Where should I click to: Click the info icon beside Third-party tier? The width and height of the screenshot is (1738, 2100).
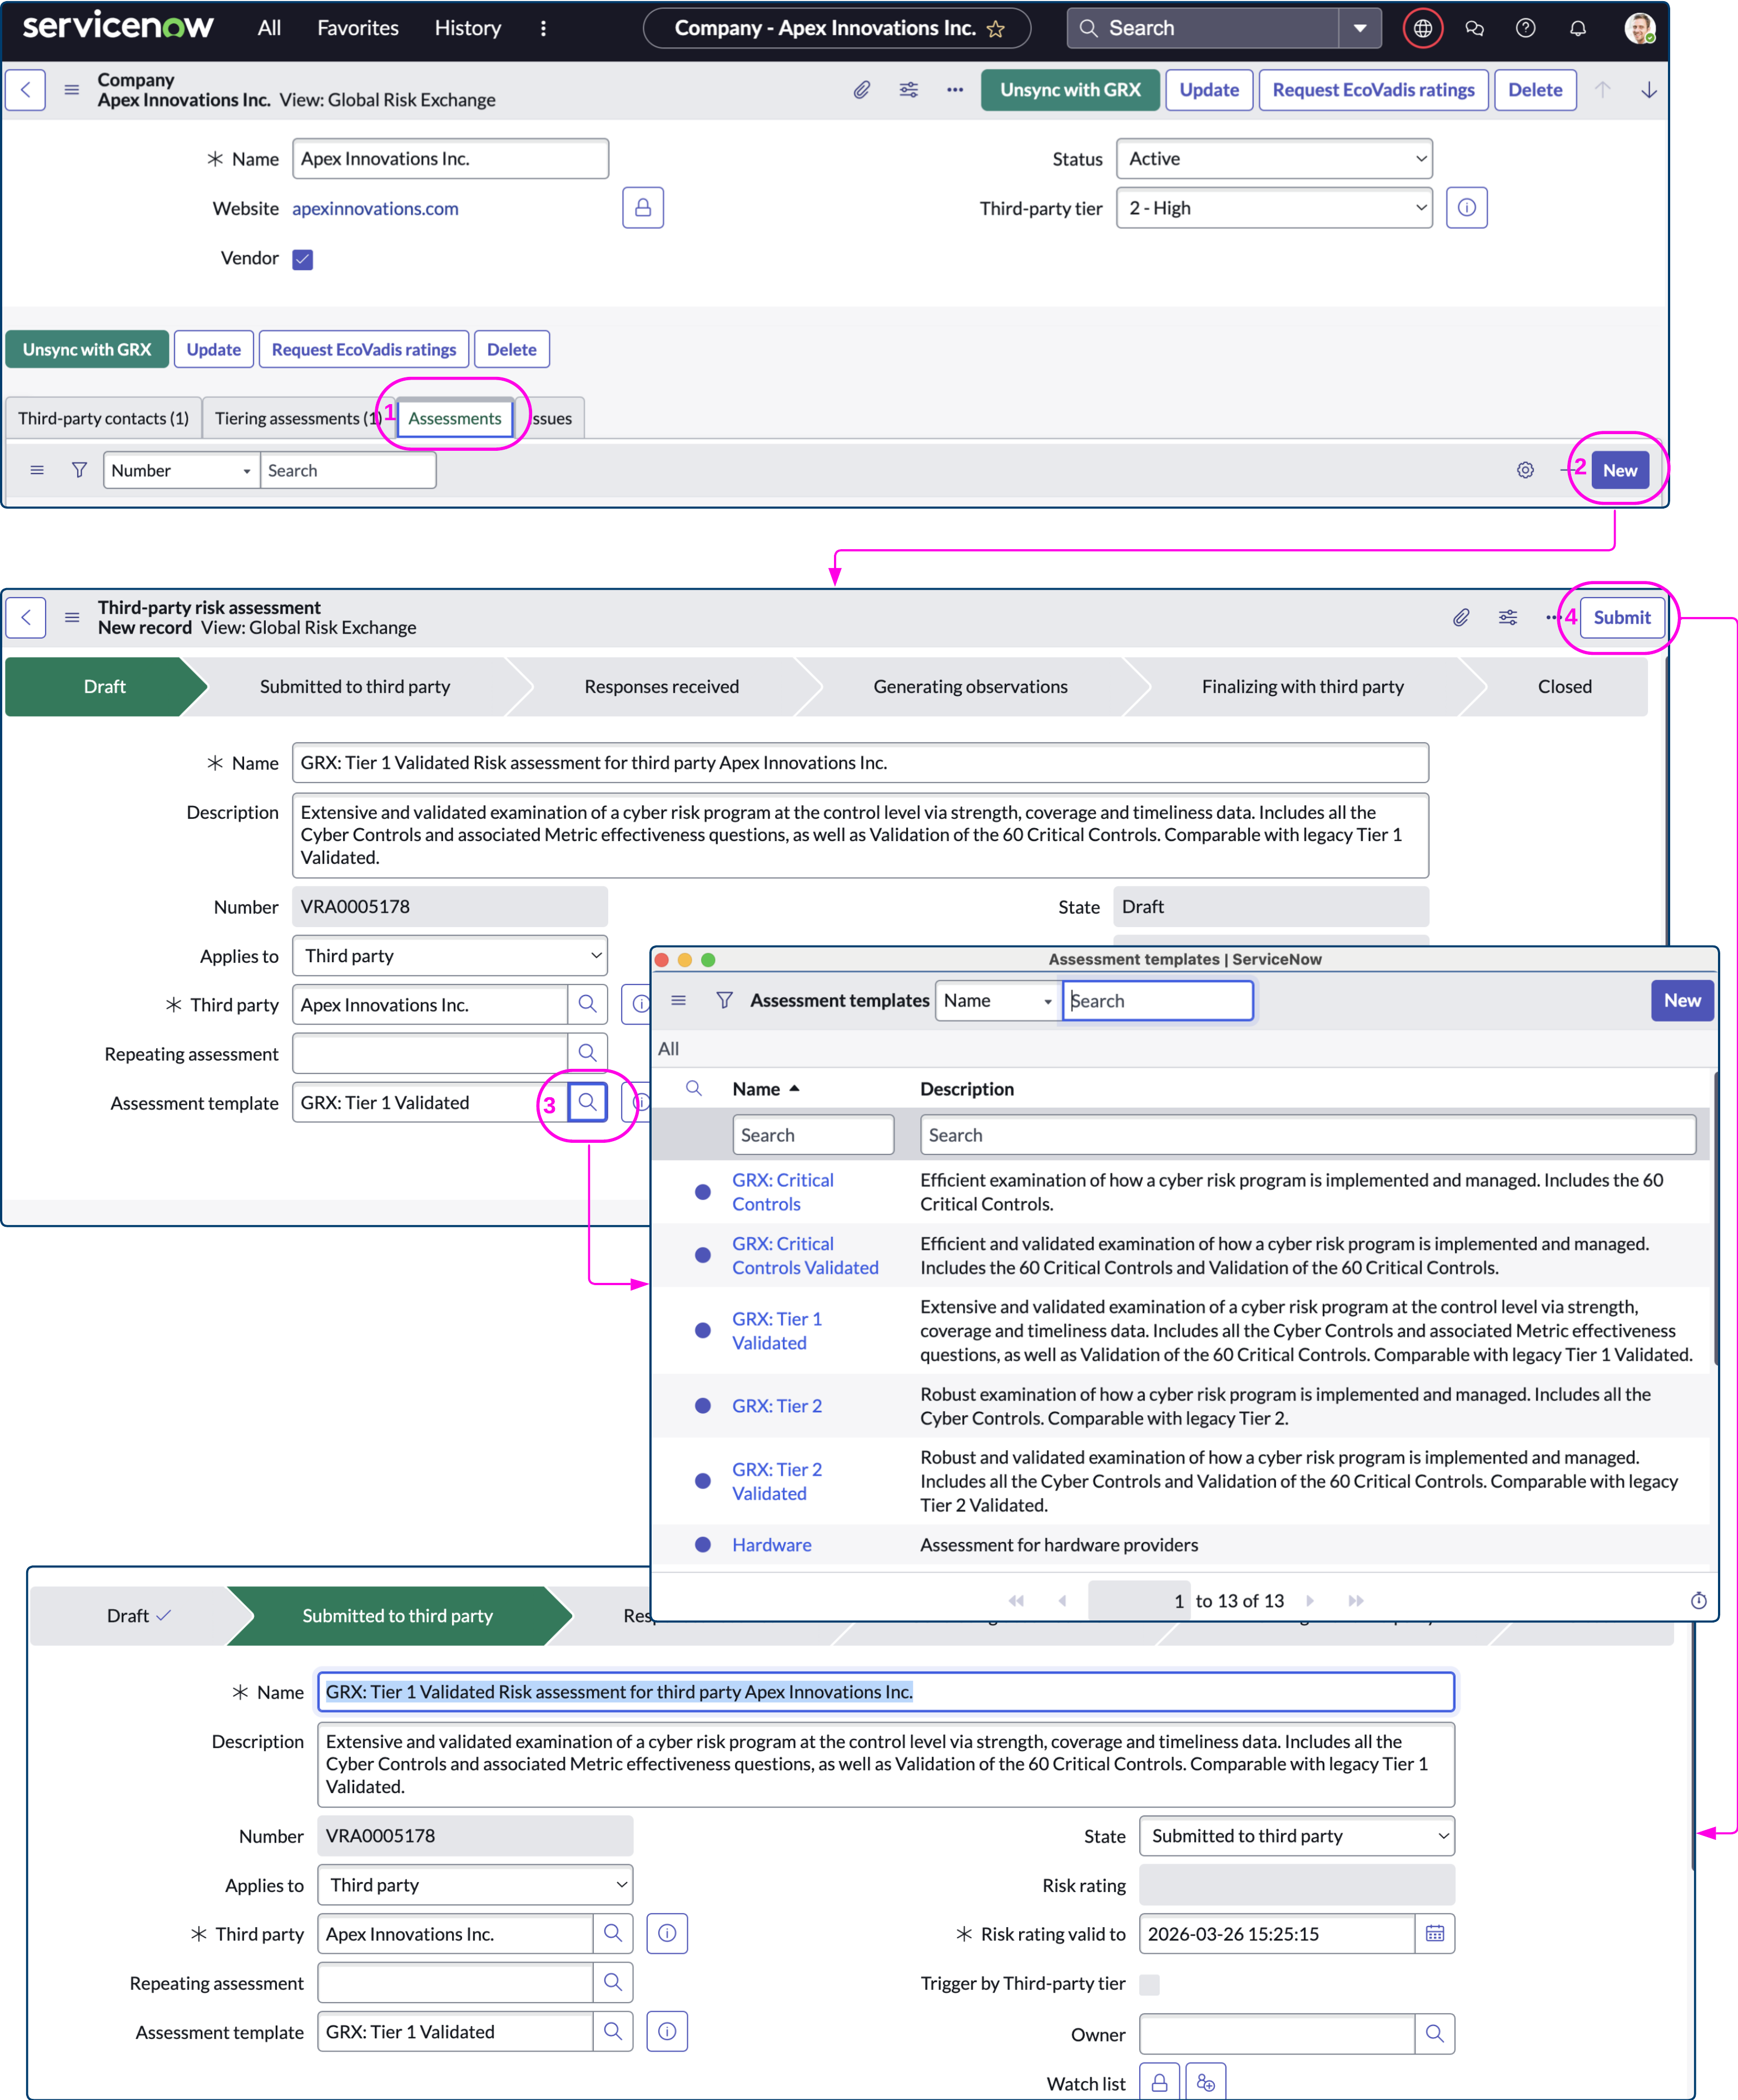[1466, 208]
